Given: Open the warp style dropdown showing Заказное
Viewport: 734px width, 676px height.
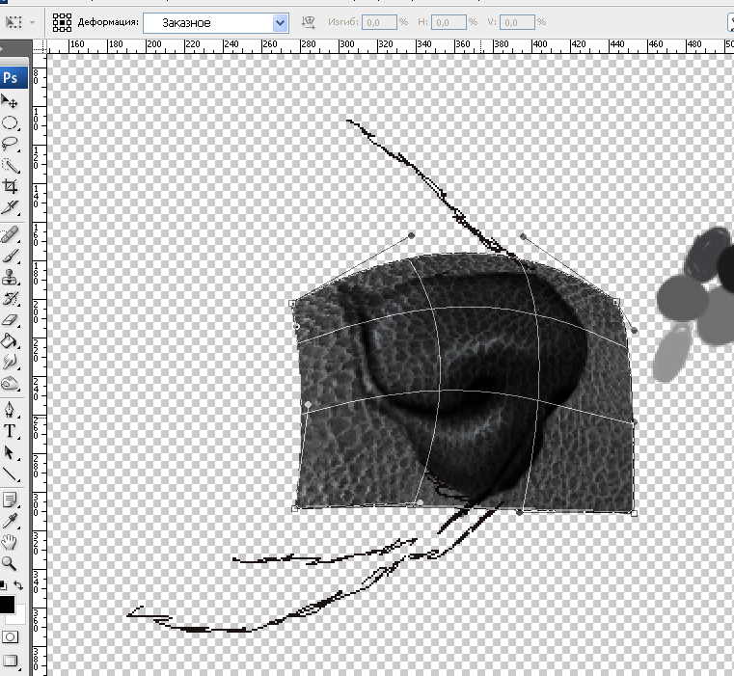Looking at the screenshot, I should tap(216, 21).
